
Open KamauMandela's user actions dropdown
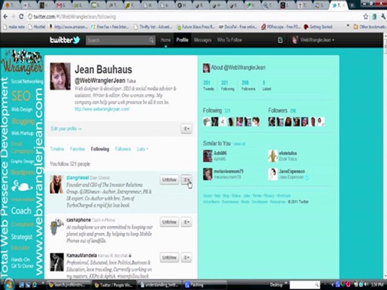tap(186, 257)
